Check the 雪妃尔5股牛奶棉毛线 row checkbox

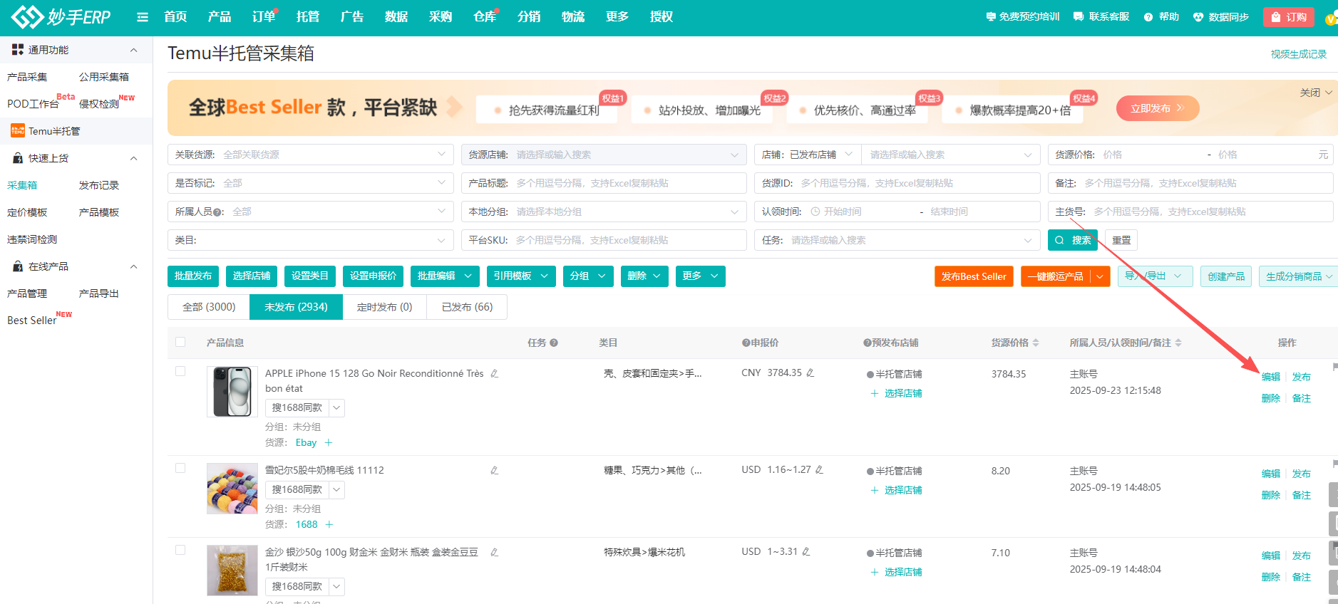(x=180, y=468)
